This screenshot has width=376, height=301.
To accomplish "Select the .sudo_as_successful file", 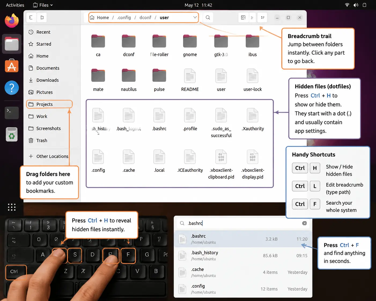I will pyautogui.click(x=221, y=123).
